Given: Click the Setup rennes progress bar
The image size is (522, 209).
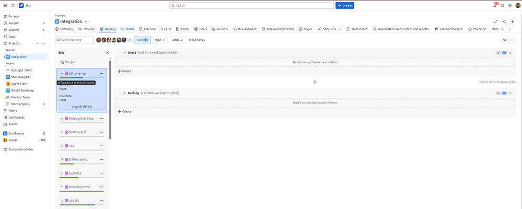Looking at the screenshot, I should click(x=82, y=77).
